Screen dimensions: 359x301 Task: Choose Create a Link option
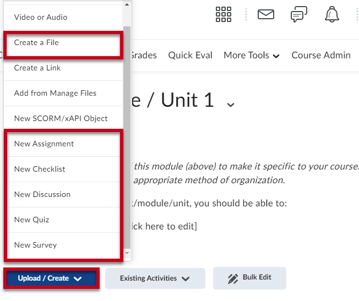click(63, 68)
